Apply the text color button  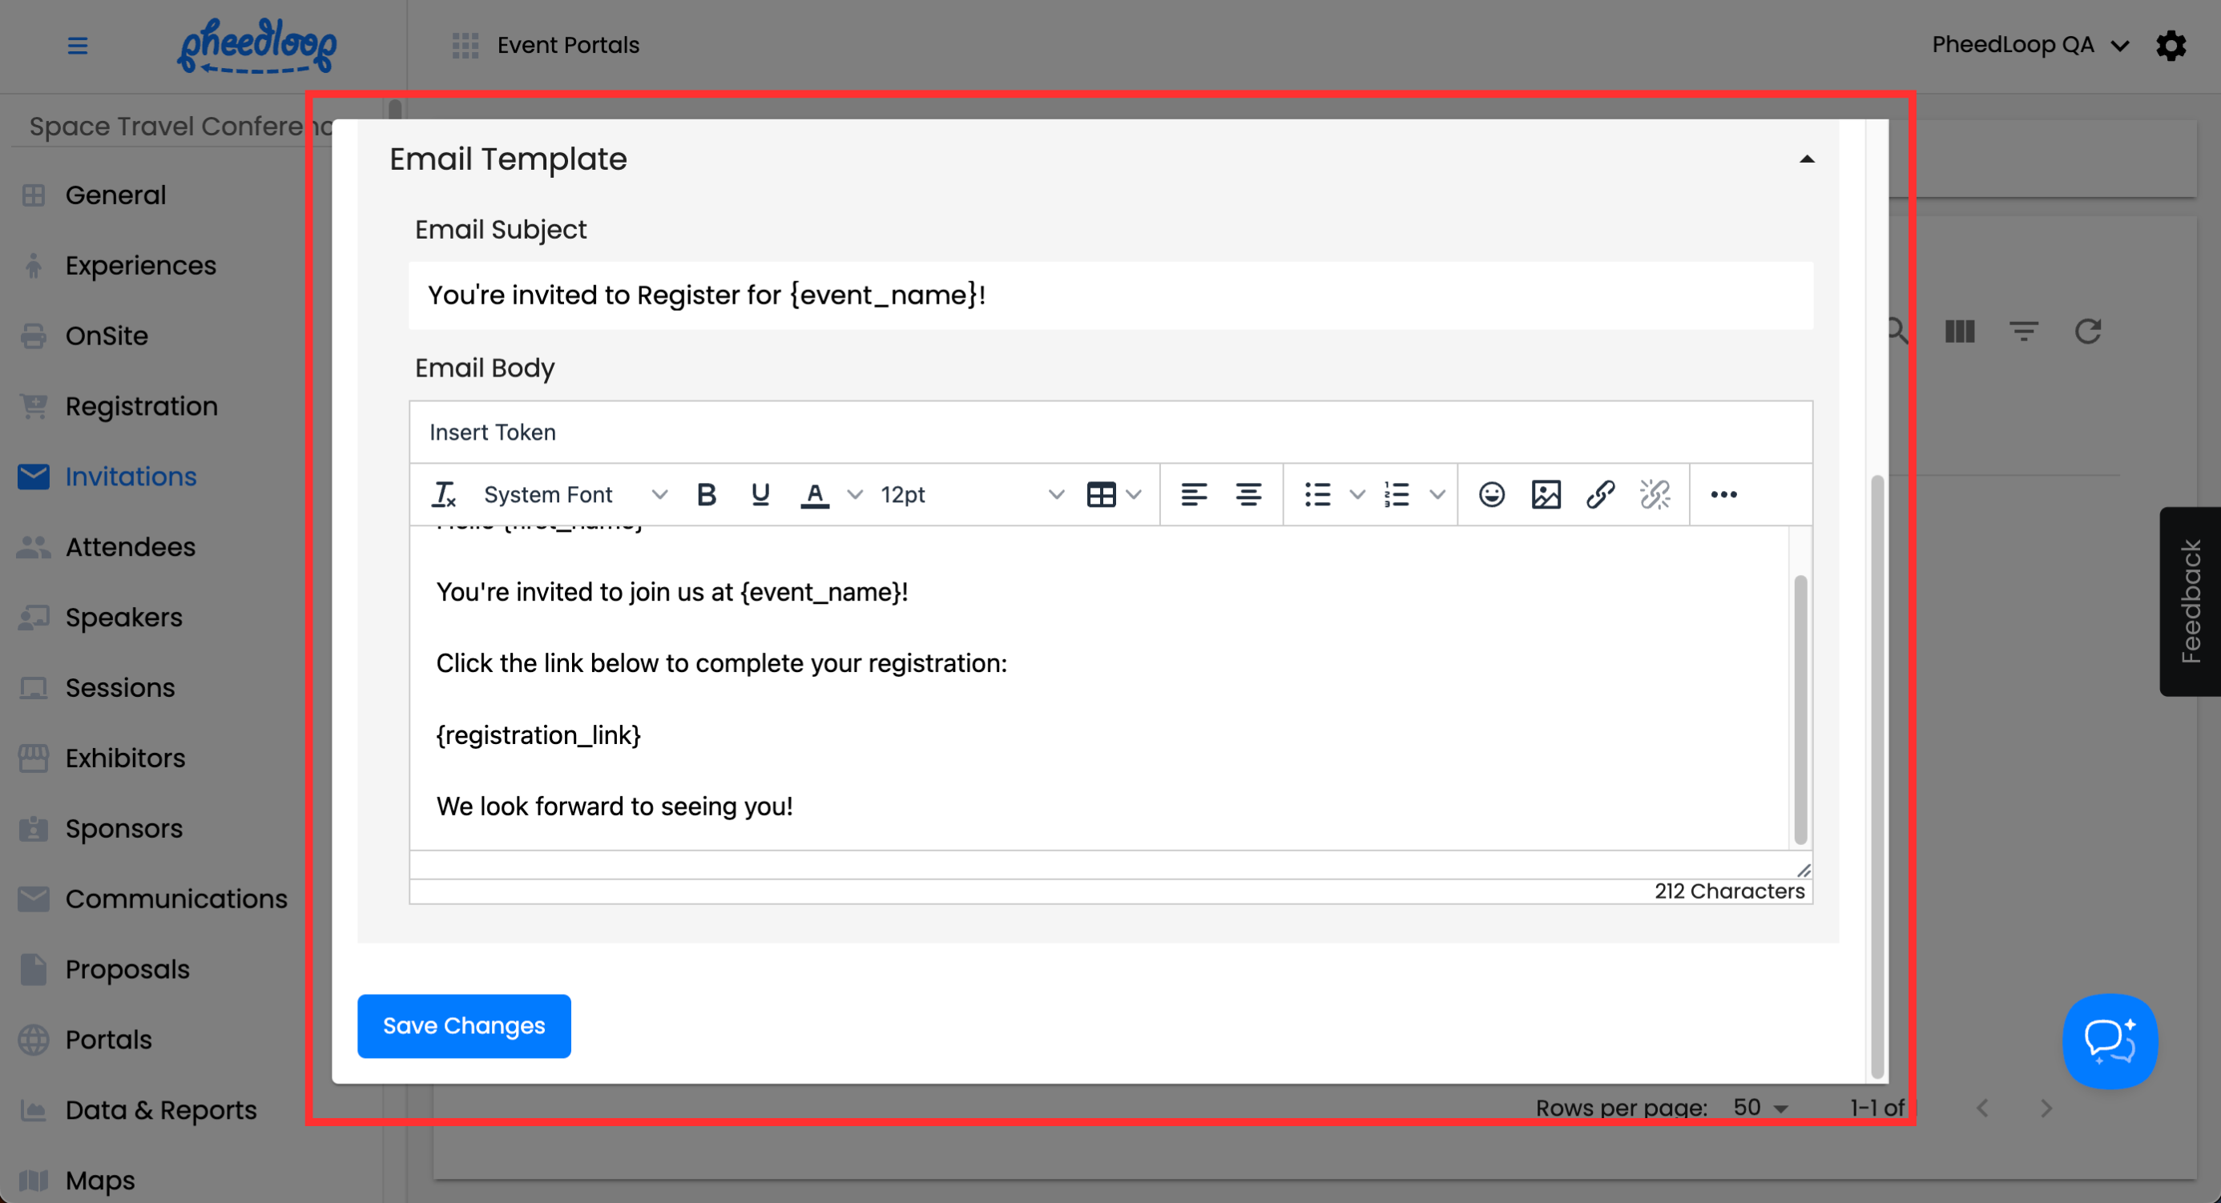click(x=815, y=495)
